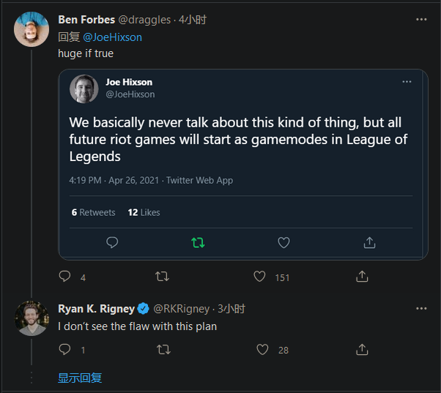Viewport: 441px width, 393px height.
Task: Reply to Ryan K. Rigney's tweet
Action: click(64, 350)
